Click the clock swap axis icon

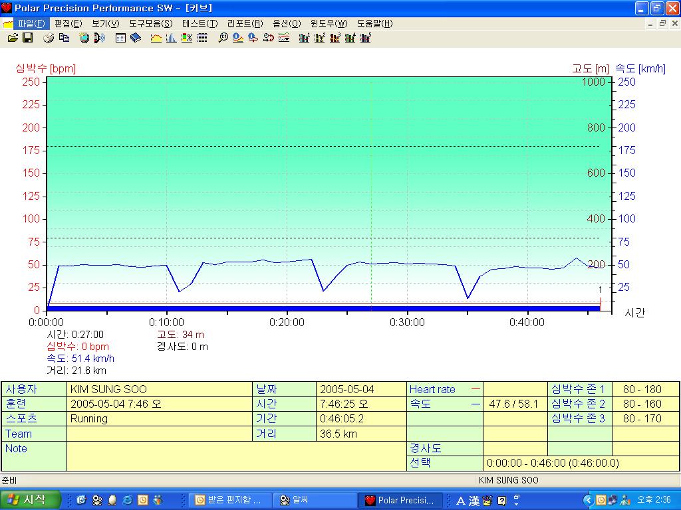(x=269, y=38)
